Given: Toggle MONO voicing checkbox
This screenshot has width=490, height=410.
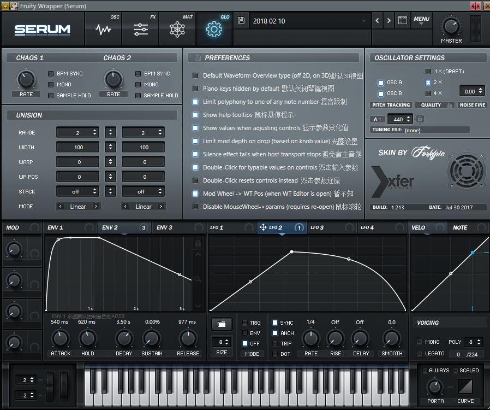Looking at the screenshot, I should [420, 342].
